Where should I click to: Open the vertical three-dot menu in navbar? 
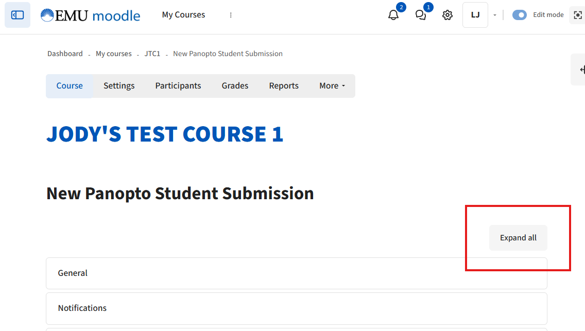(x=231, y=15)
